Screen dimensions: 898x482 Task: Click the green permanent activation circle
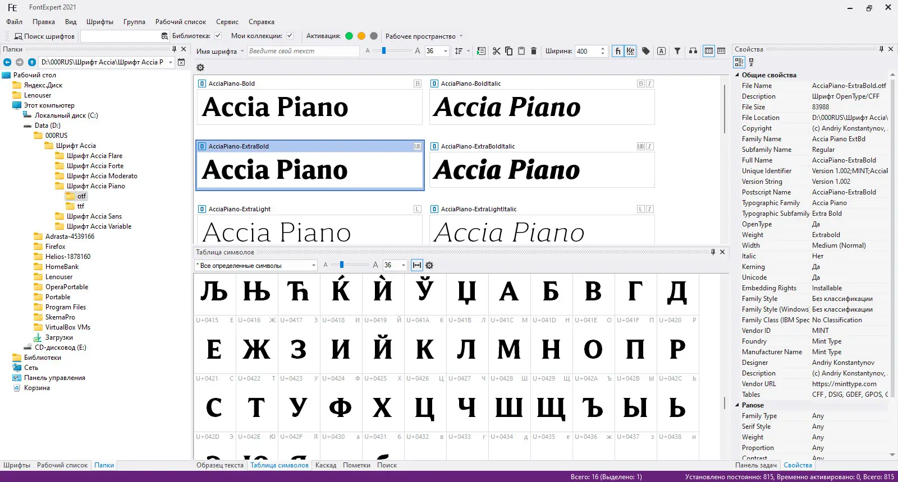349,36
